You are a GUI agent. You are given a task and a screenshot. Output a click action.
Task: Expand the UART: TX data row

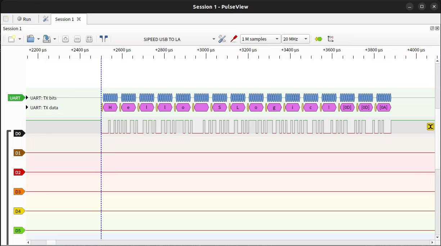click(27, 107)
